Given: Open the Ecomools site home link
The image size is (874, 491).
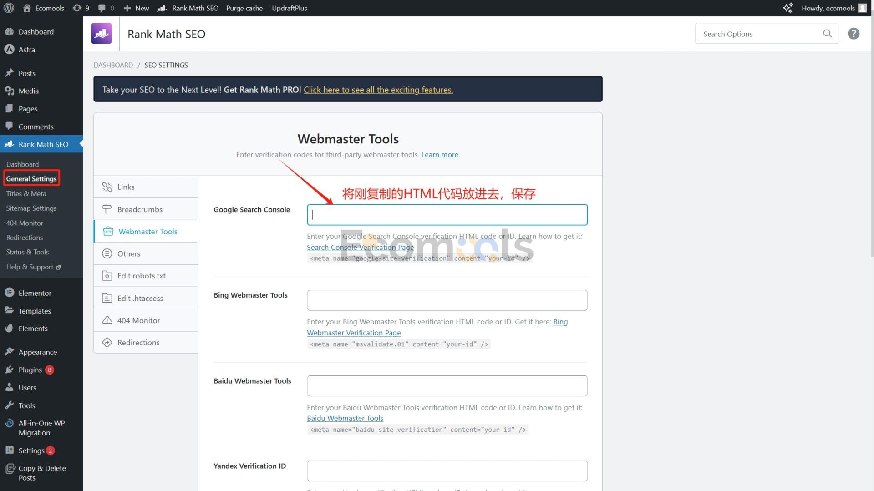Looking at the screenshot, I should 44,8.
